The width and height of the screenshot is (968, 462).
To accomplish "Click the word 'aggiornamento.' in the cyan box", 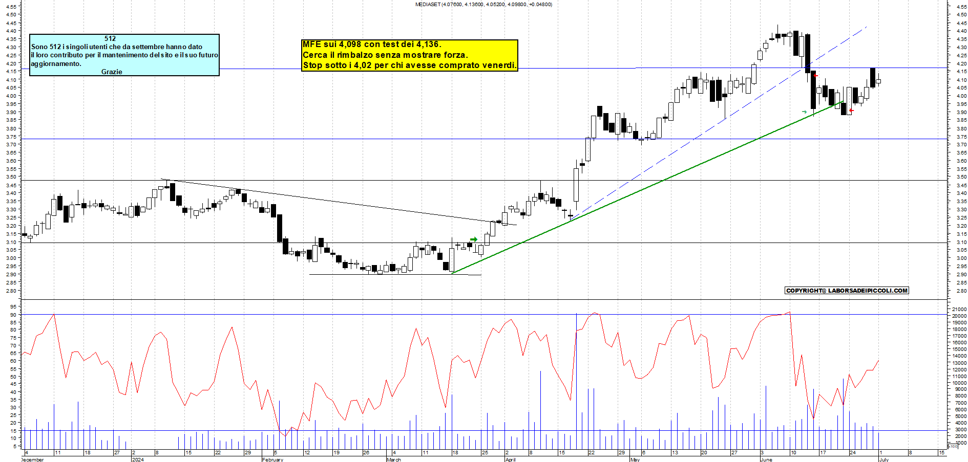I will click(56, 64).
